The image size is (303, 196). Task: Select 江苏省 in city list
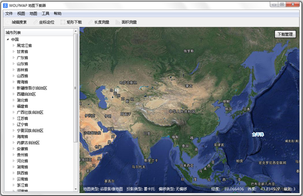pyautogui.click(x=22, y=118)
